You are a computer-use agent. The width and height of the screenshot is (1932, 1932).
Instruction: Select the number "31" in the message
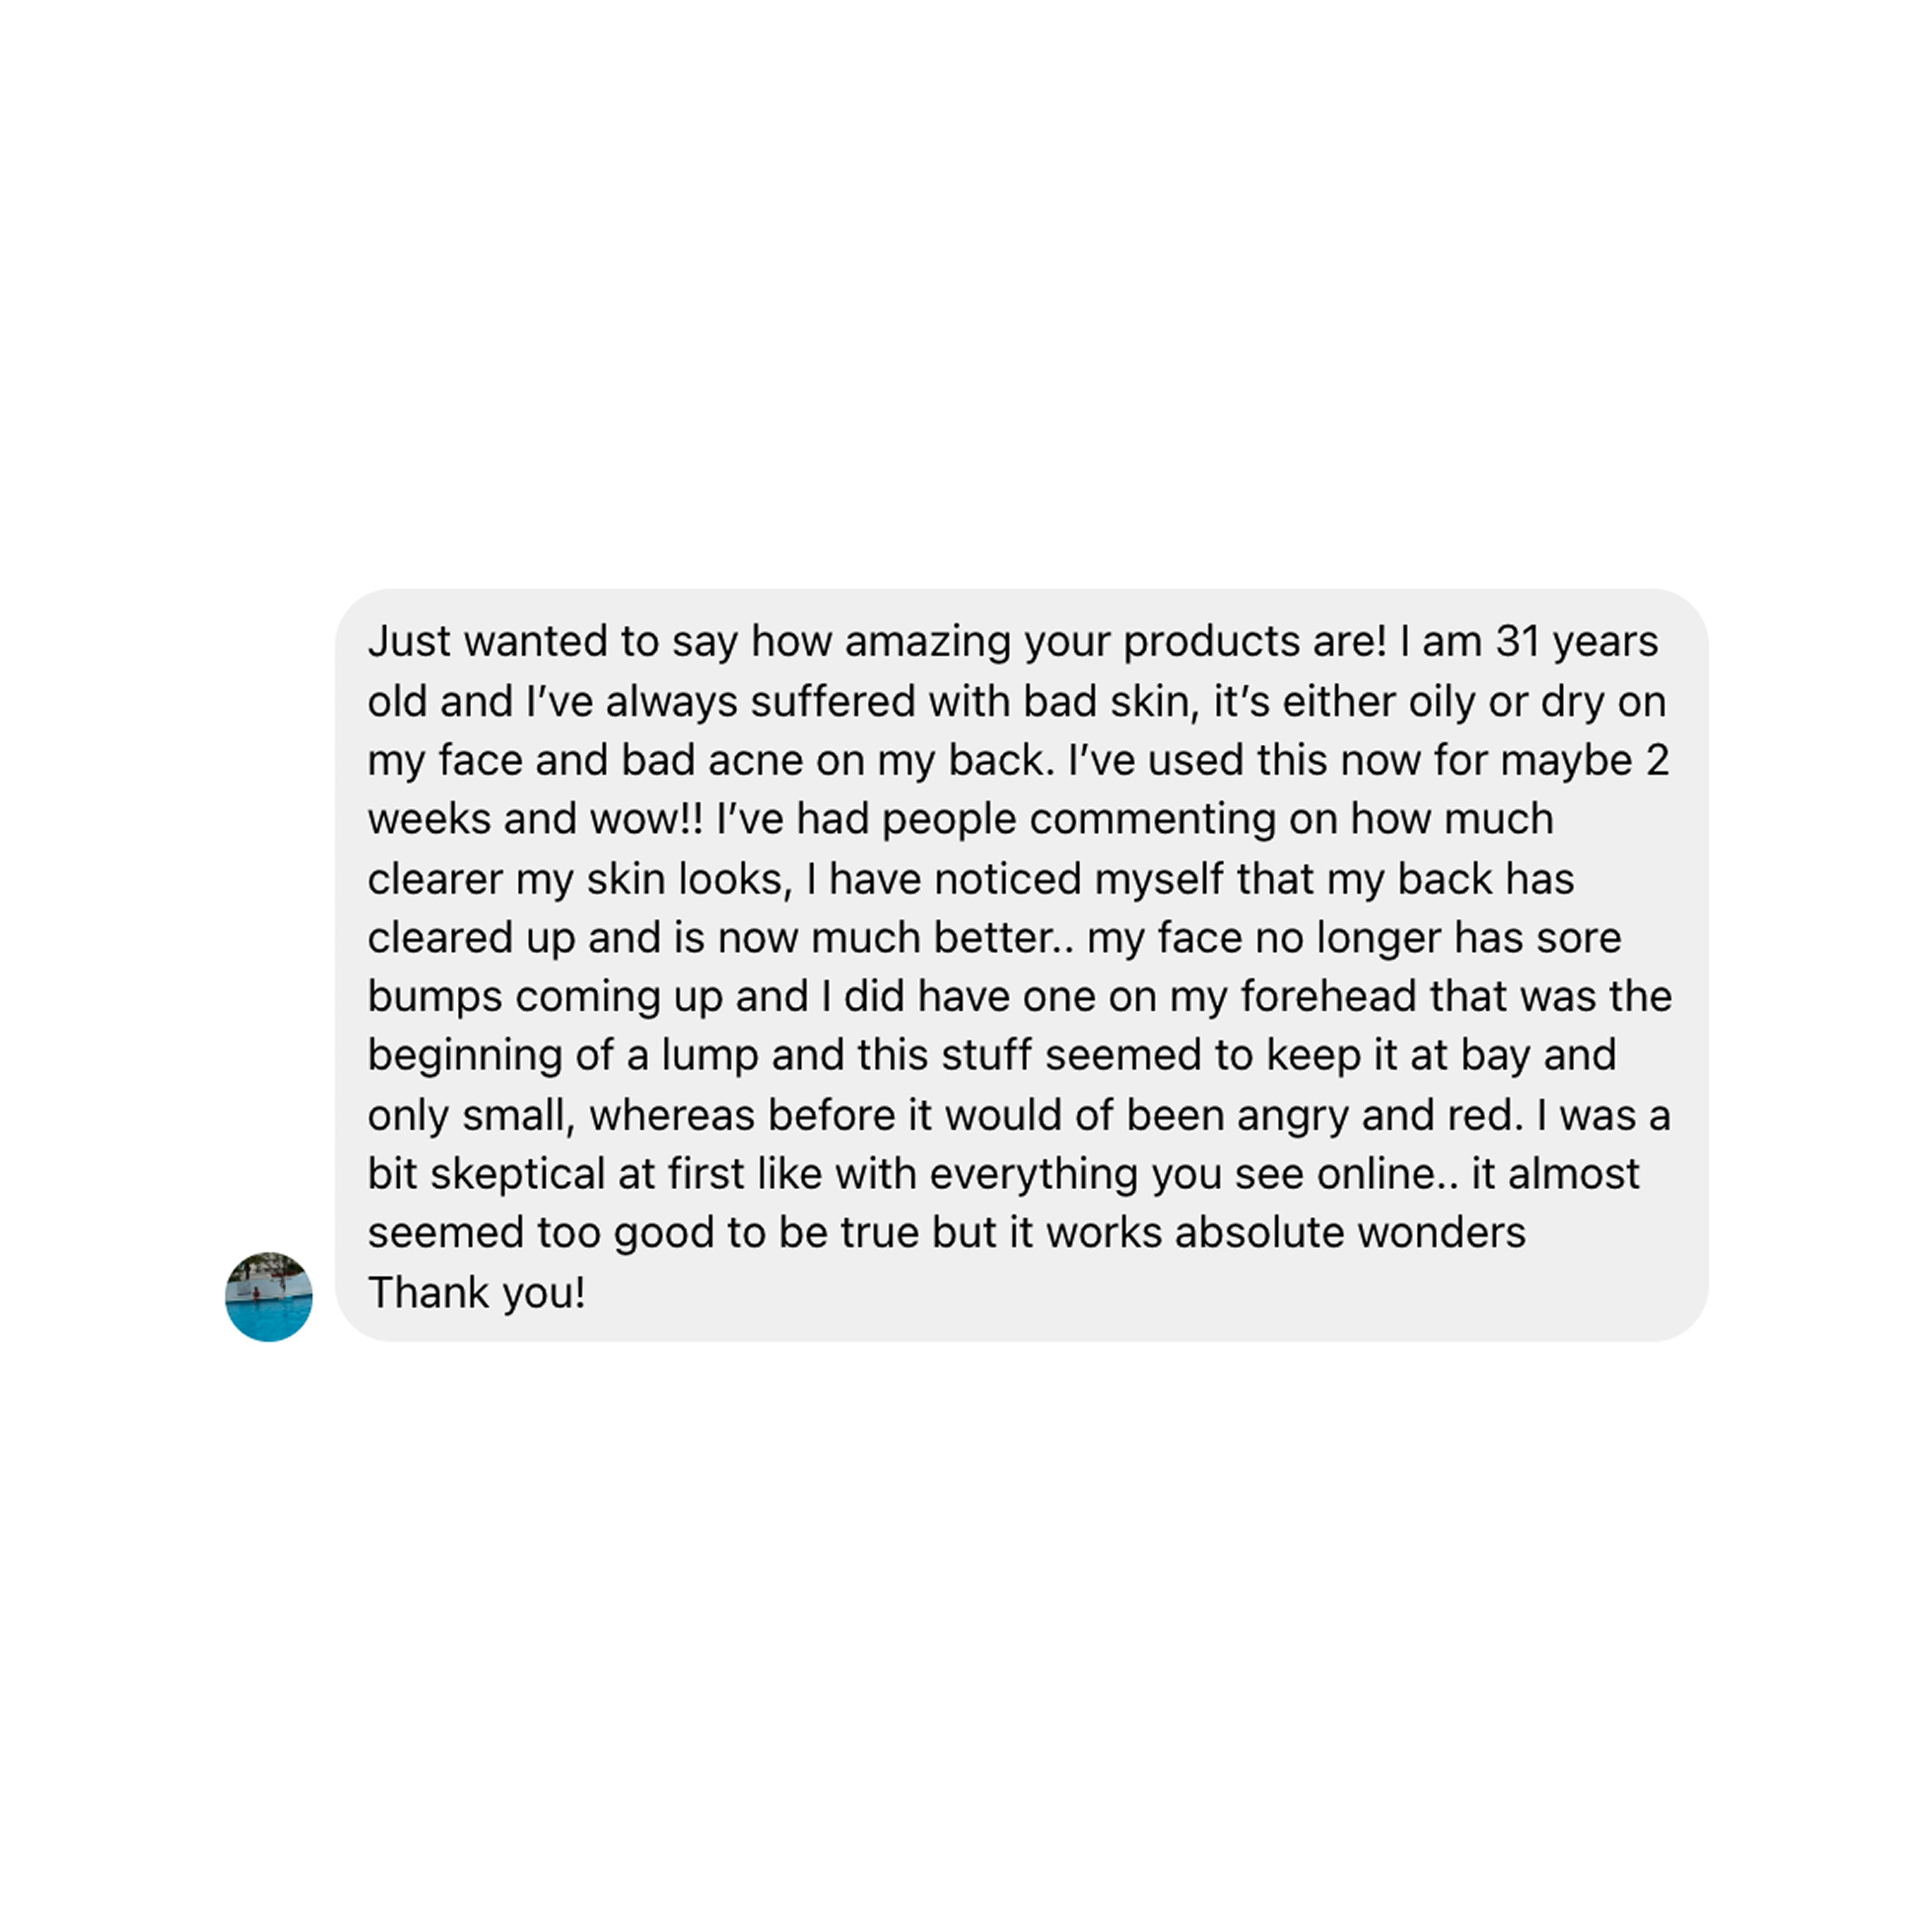point(1517,642)
